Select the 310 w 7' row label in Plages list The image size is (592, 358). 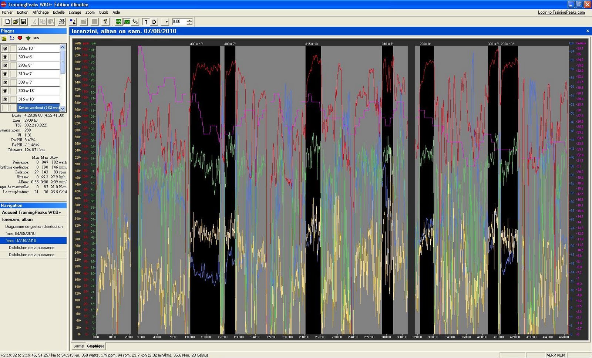(x=26, y=74)
